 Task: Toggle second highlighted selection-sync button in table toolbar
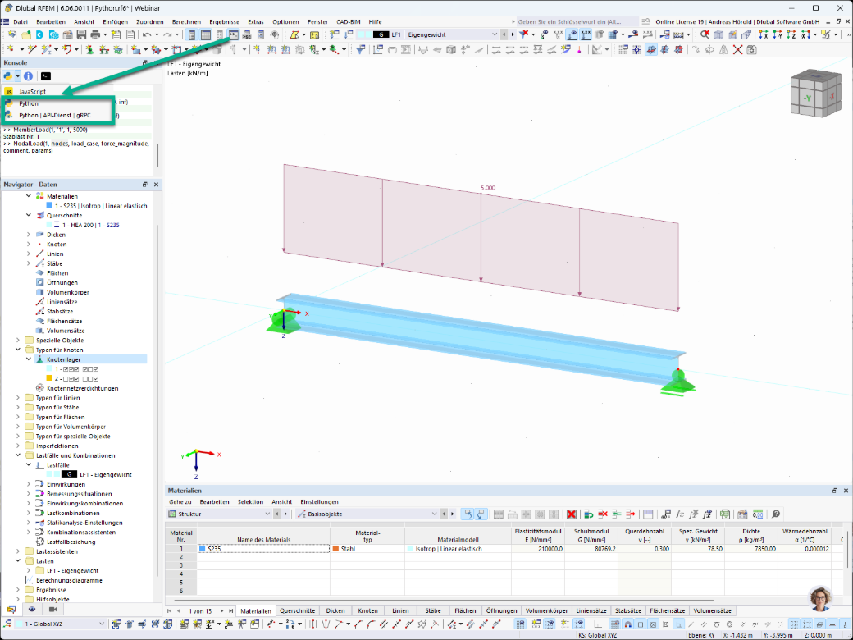click(481, 514)
